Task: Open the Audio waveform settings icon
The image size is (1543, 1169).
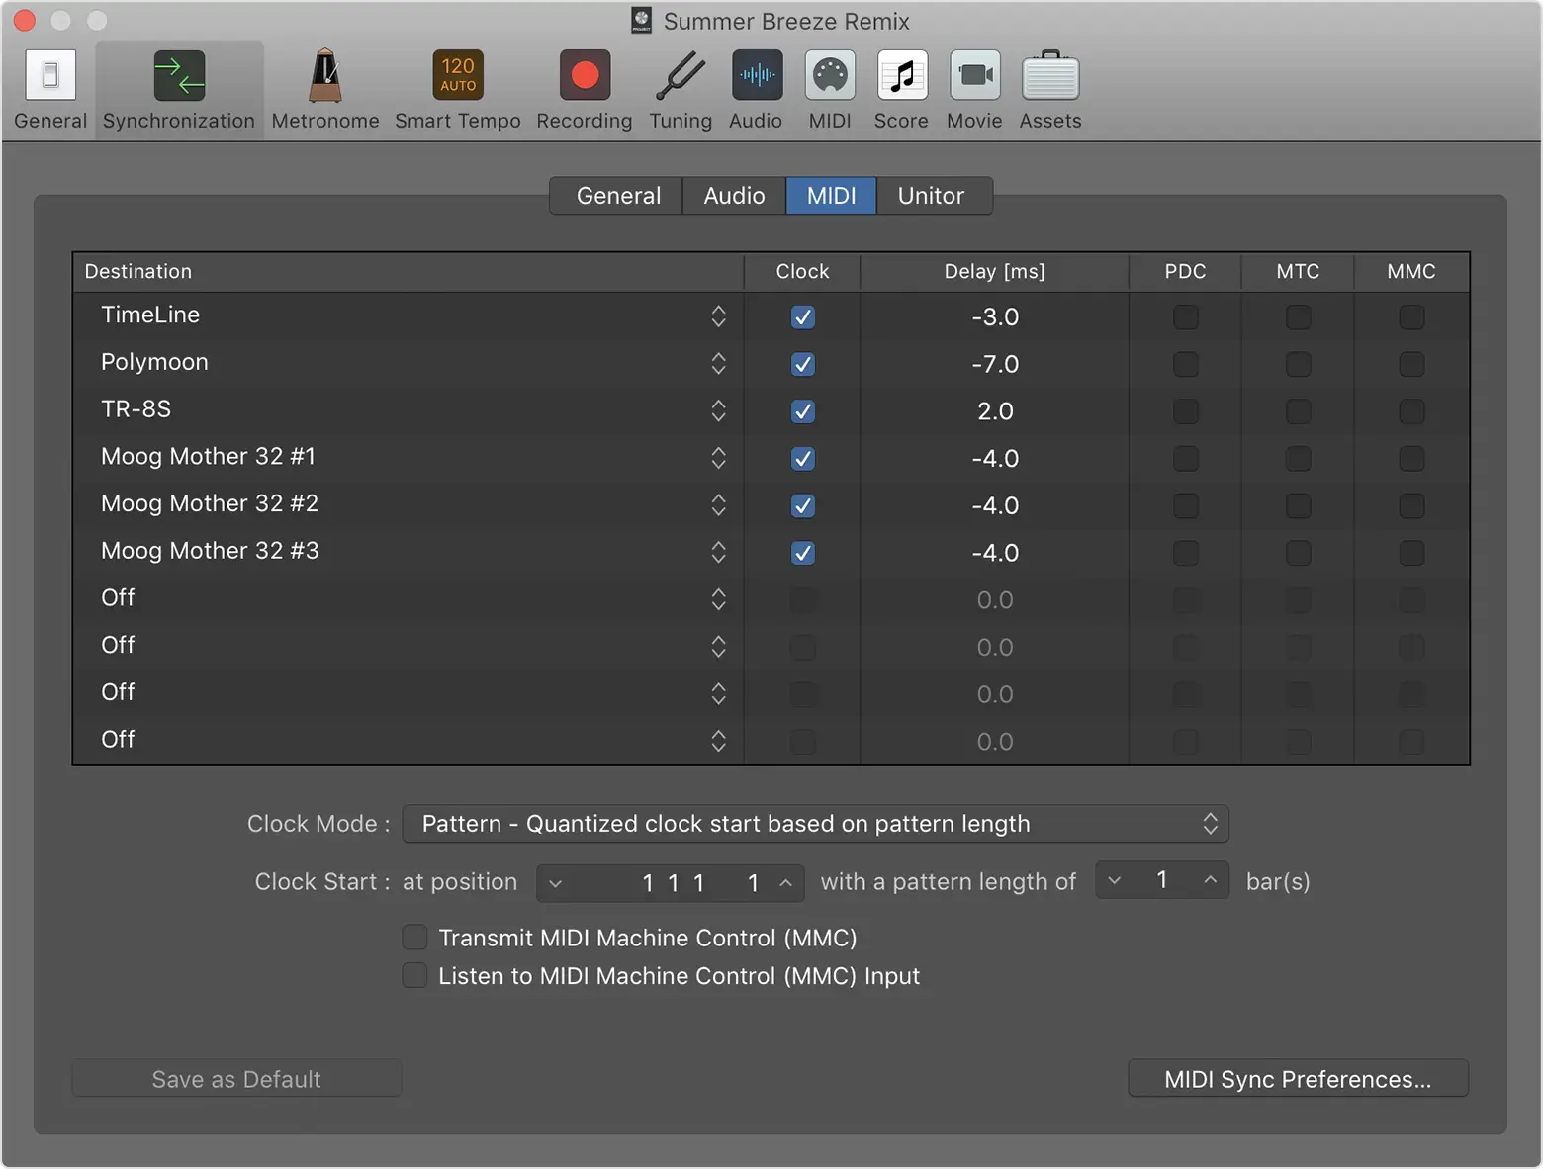Action: click(756, 77)
